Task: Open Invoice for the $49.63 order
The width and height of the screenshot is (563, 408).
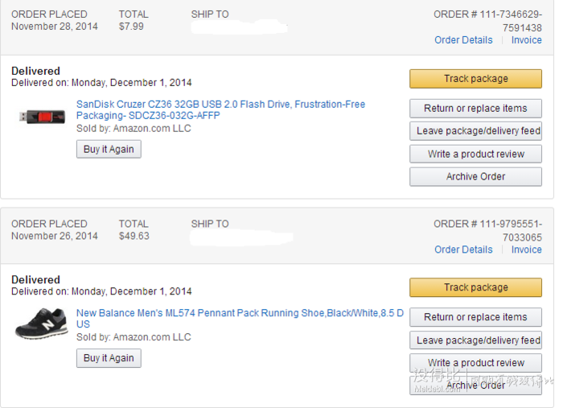Action: click(x=526, y=249)
